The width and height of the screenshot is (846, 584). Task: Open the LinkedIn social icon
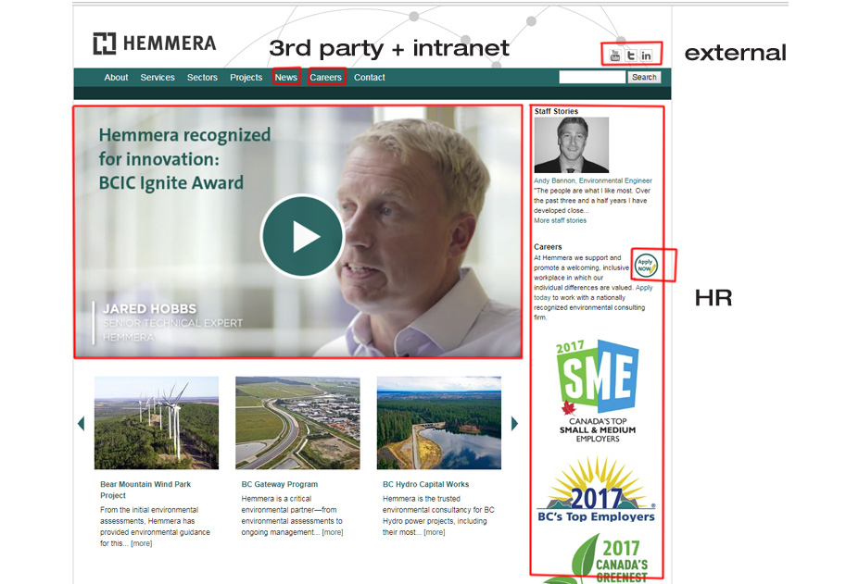(646, 56)
